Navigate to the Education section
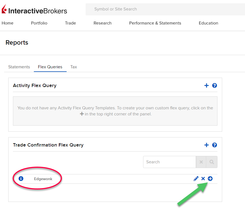245x211 pixels. pos(208,23)
